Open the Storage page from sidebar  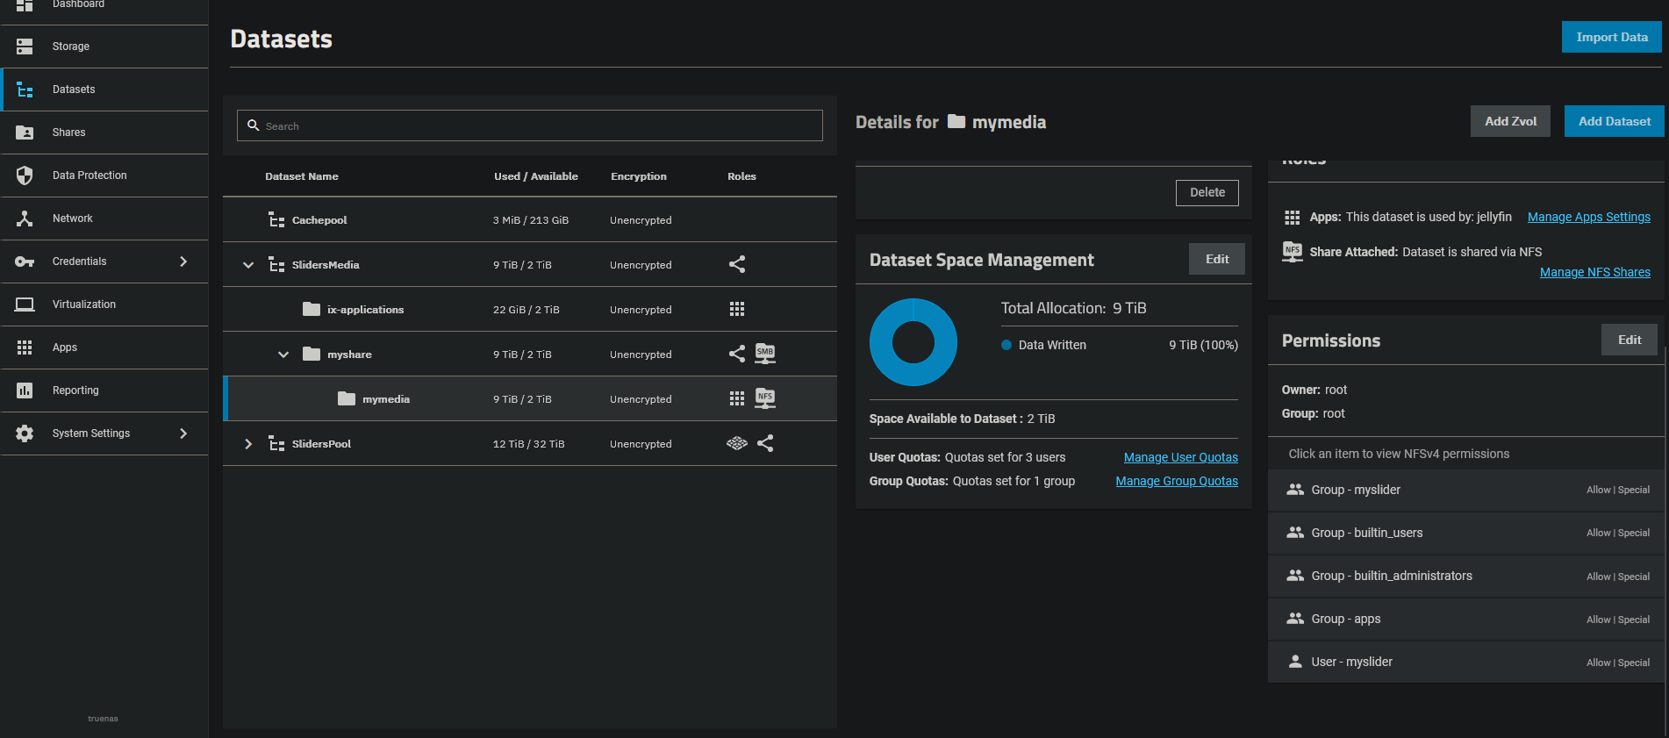(70, 47)
